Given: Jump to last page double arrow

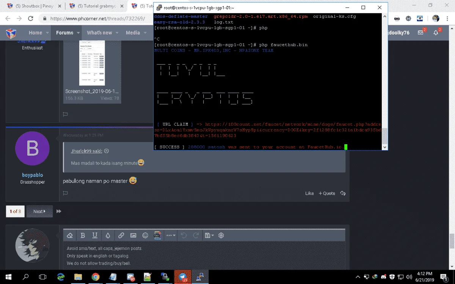Looking at the screenshot, I should tap(59, 211).
